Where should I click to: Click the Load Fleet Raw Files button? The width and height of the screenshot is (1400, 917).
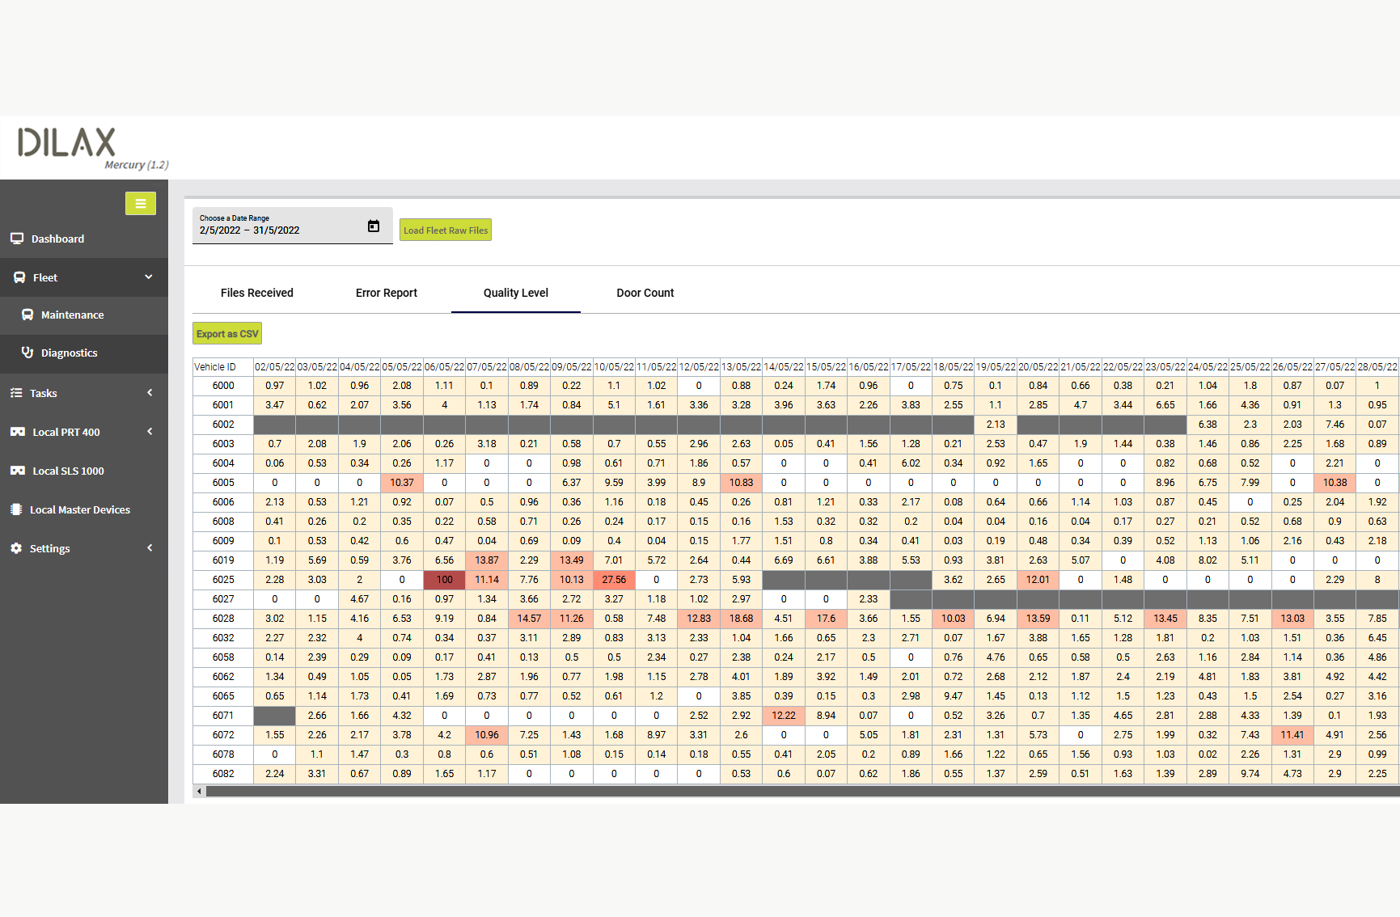point(445,230)
